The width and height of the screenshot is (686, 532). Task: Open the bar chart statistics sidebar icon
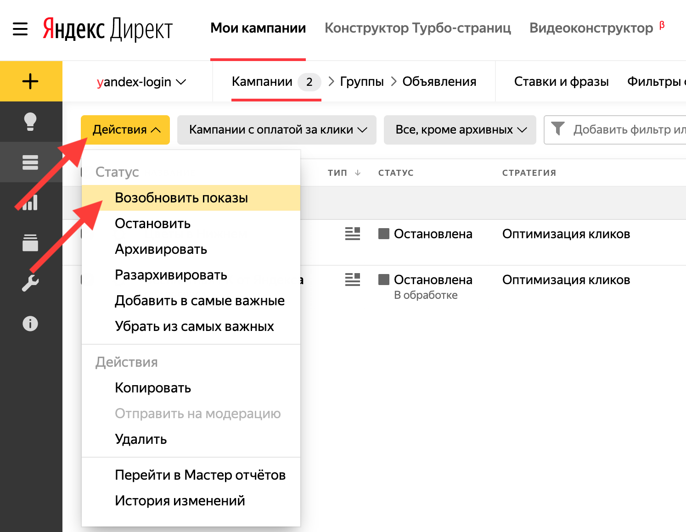(30, 202)
